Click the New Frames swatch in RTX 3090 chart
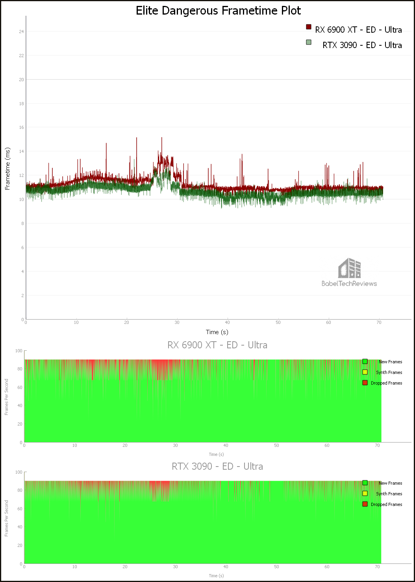 click(x=365, y=483)
